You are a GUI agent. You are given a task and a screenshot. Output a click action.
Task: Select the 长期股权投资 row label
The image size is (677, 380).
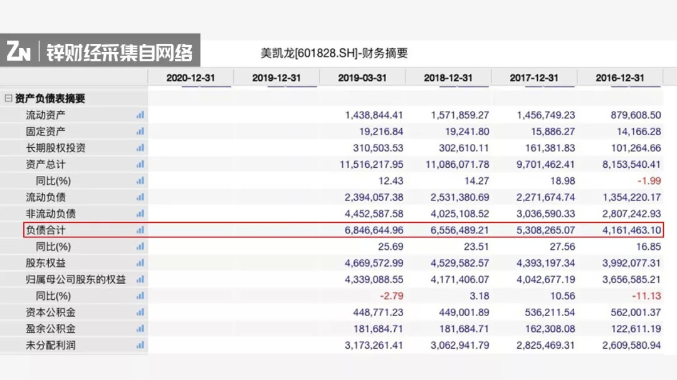[55, 148]
